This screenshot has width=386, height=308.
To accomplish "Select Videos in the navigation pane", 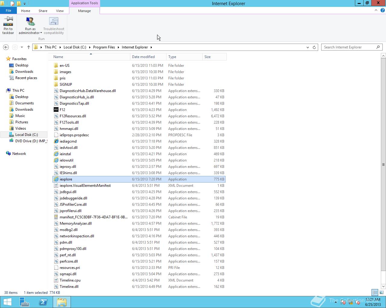I will click(21, 128).
